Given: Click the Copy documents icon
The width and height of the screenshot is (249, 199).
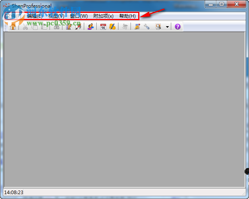Looking at the screenshot, I should [x=34, y=27].
